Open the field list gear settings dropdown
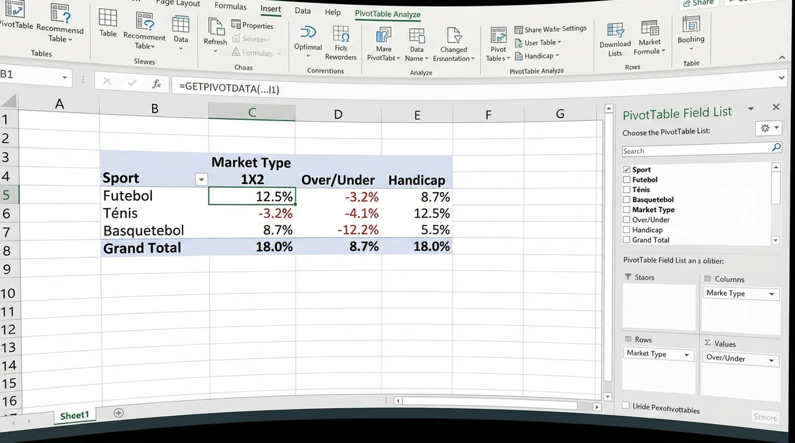 (768, 128)
